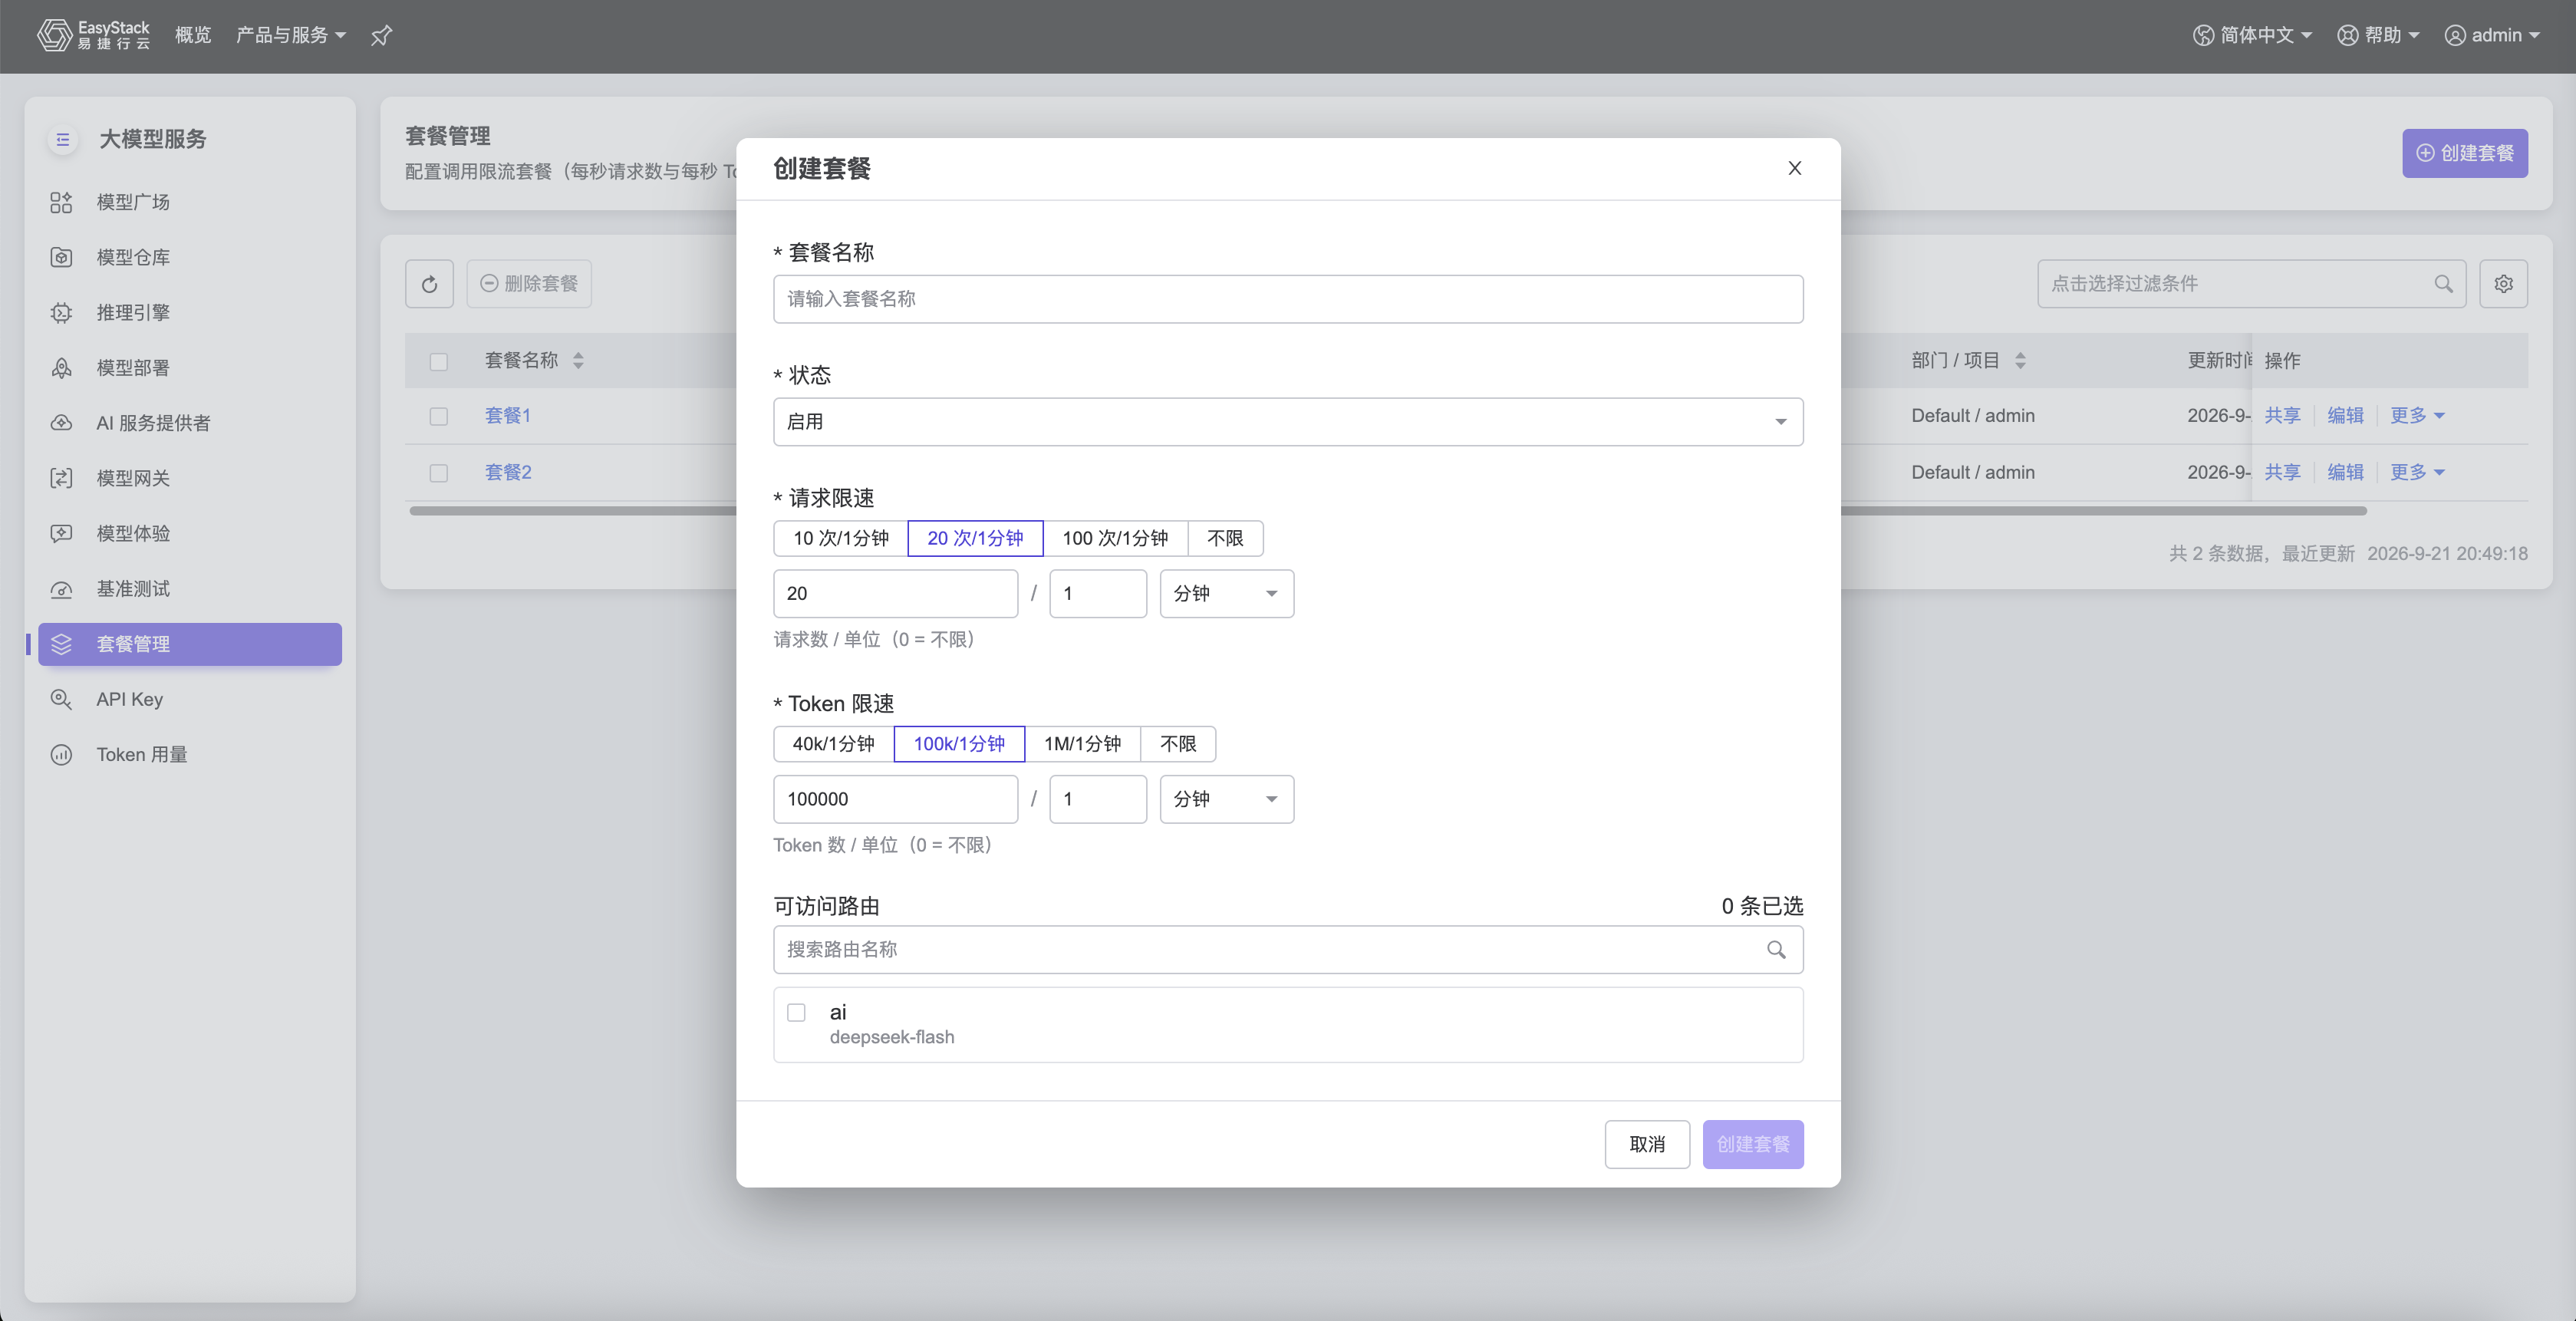Open the 帮助 menu
This screenshot has width=2576, height=1321.
point(2378,35)
